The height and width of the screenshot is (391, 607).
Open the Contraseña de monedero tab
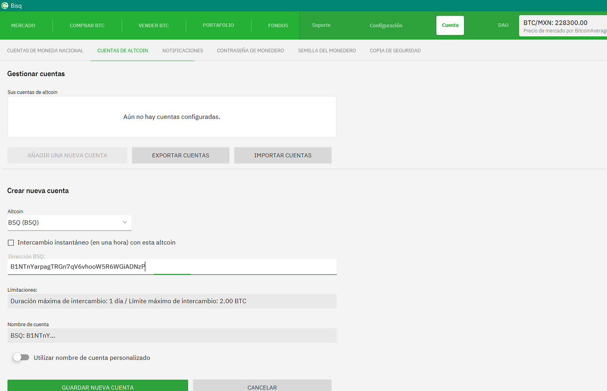[250, 51]
